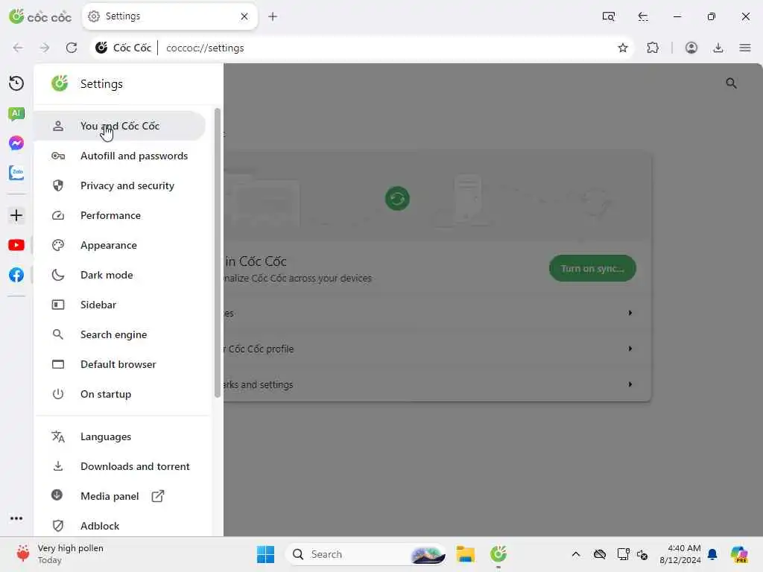Open the AI chat sidebar icon
Viewport: 763px width, 572px height.
click(x=16, y=114)
